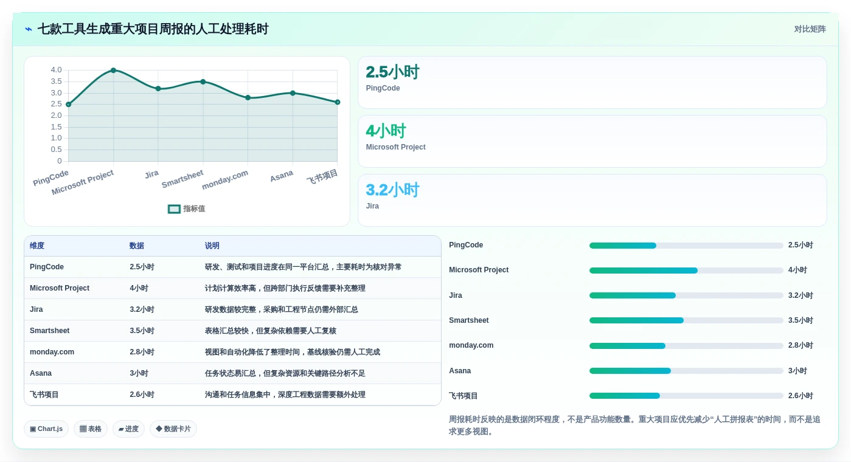Select the Jira data point on the line chart
The width and height of the screenshot is (851, 462).
tap(158, 89)
